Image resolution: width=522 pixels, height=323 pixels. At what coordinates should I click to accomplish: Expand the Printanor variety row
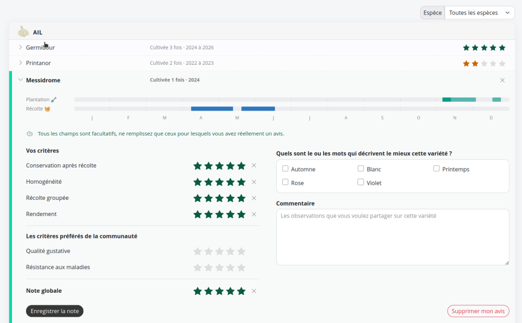21,63
